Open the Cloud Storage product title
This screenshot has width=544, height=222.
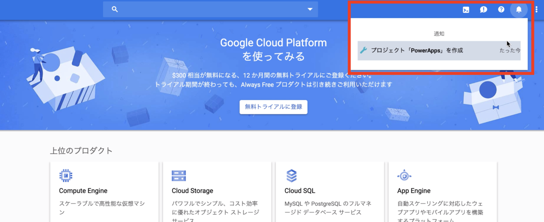click(x=192, y=191)
